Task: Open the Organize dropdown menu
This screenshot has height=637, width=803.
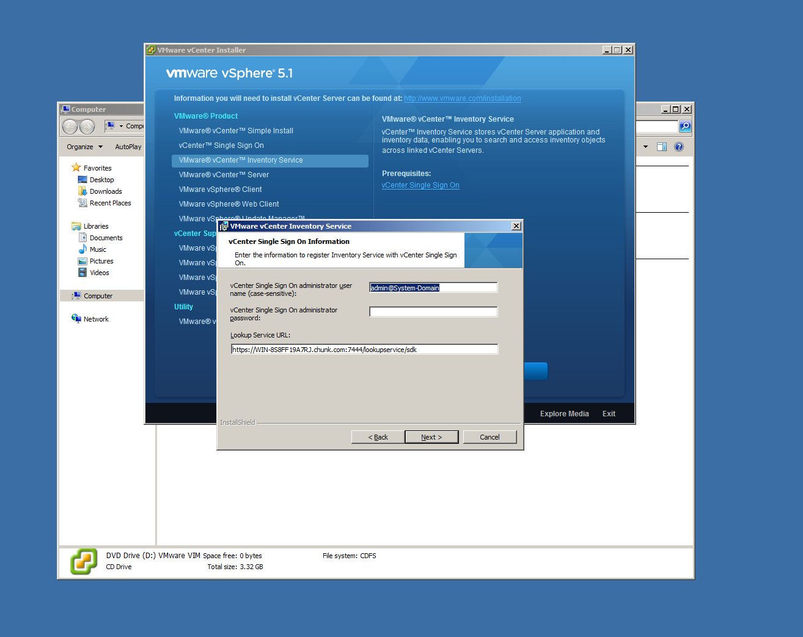Action: coord(84,147)
